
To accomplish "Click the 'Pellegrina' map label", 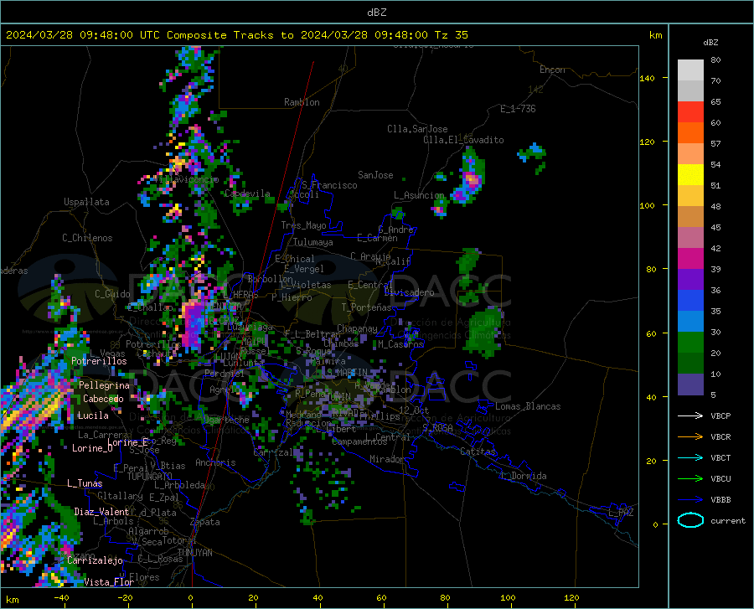I will (x=105, y=385).
